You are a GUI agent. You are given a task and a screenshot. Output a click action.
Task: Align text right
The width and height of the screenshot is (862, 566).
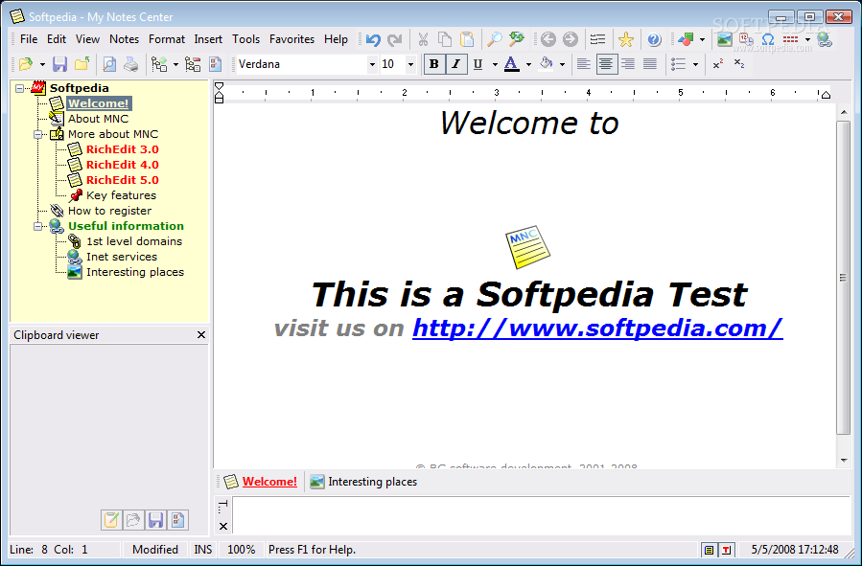[x=627, y=64]
